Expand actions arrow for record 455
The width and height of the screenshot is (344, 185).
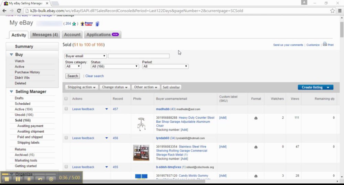(x=107, y=167)
